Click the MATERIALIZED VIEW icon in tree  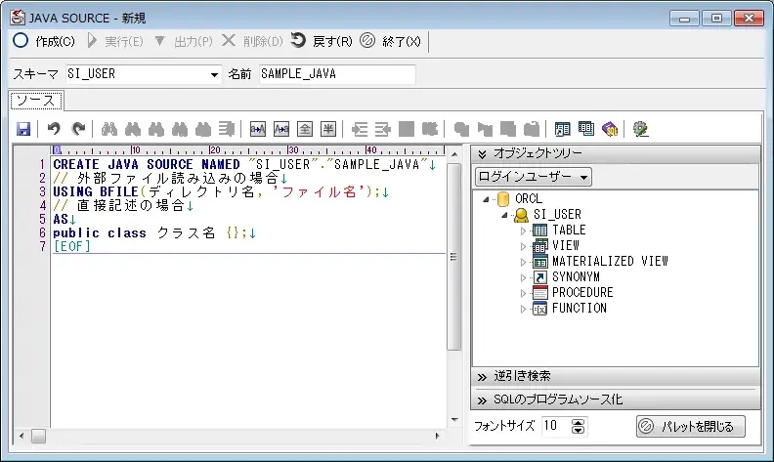[539, 262]
